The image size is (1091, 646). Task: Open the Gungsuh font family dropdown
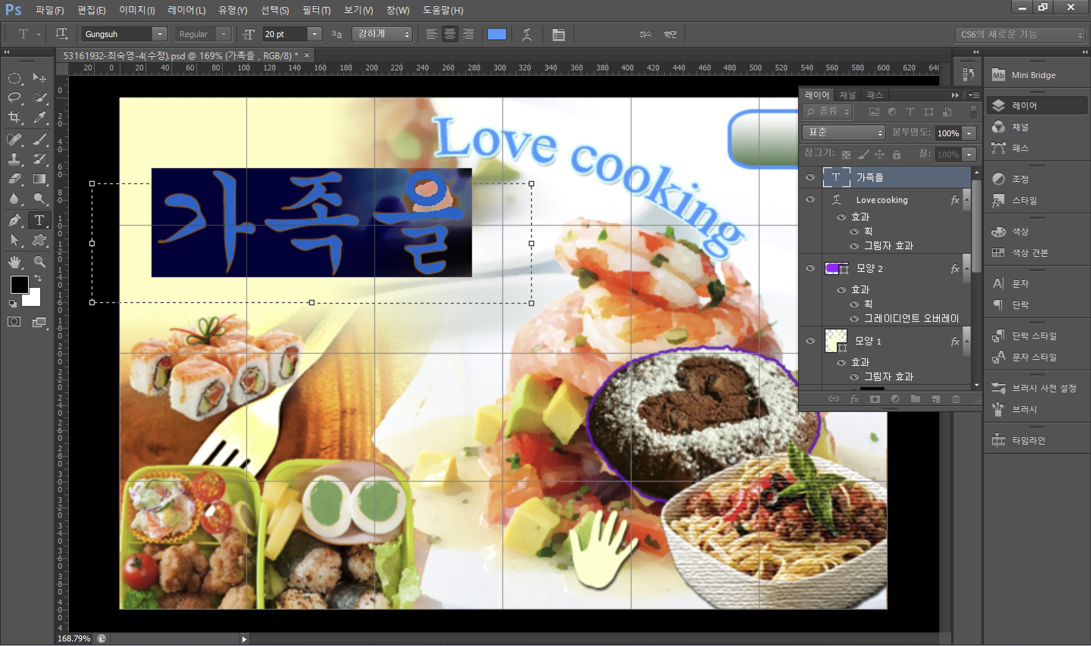pos(160,34)
